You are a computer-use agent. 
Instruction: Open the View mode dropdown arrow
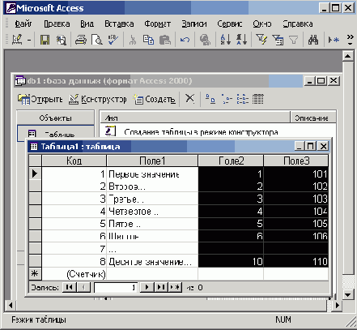[29, 41]
